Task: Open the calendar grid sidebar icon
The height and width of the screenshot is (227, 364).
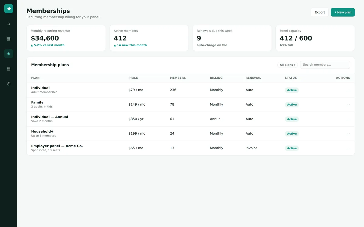Action: coord(8,38)
